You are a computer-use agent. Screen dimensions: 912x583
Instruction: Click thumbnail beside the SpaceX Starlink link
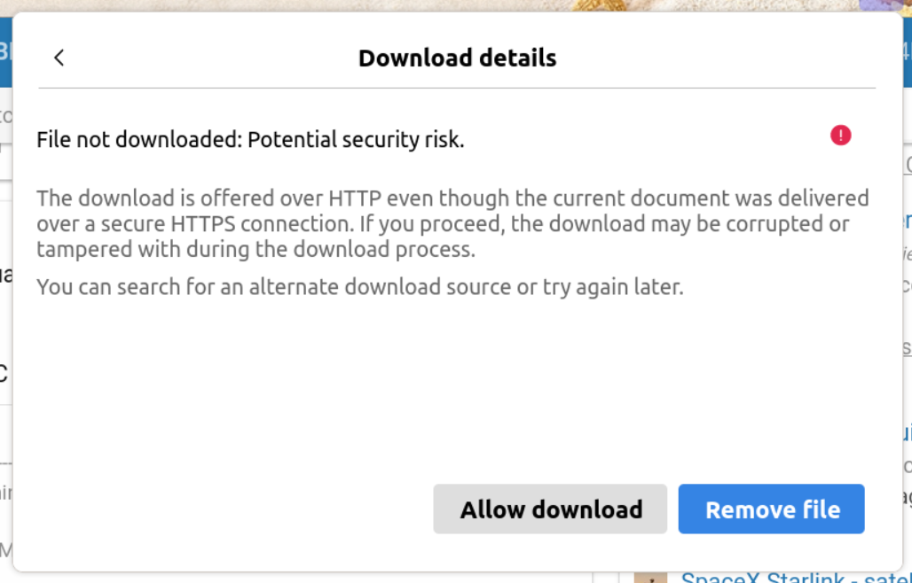coord(650,578)
